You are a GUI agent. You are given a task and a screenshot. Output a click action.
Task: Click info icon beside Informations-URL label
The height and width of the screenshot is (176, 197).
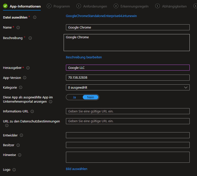pyautogui.click(x=32, y=111)
